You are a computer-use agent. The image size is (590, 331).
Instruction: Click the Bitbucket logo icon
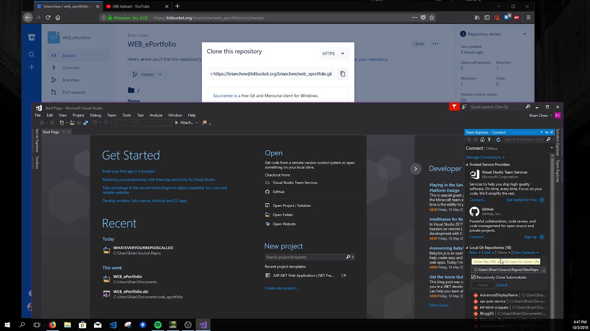tap(31, 38)
